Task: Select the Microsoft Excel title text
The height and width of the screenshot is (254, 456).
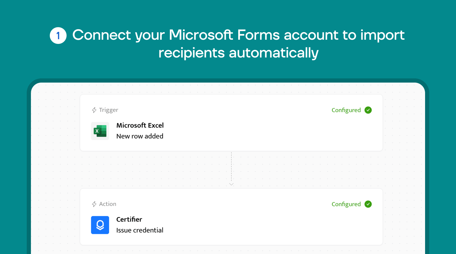Action: (140, 125)
